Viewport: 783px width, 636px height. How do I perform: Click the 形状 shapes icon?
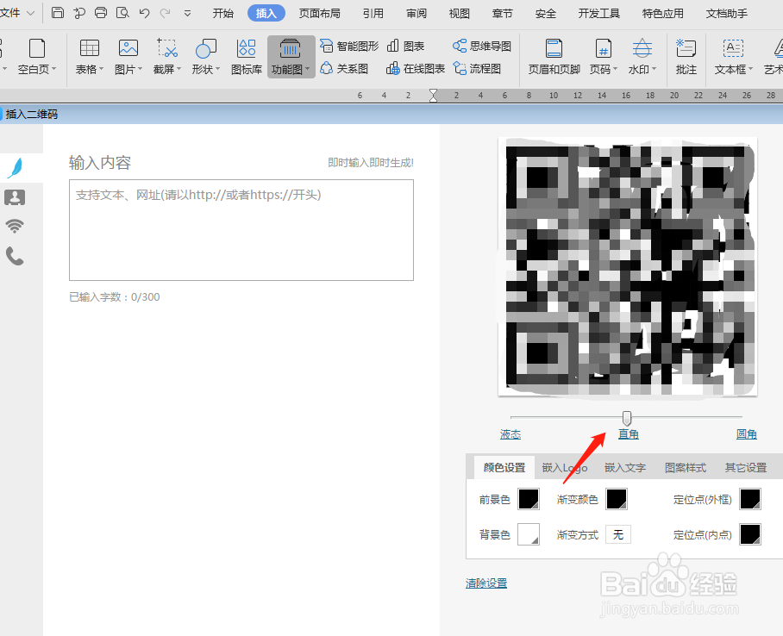206,48
